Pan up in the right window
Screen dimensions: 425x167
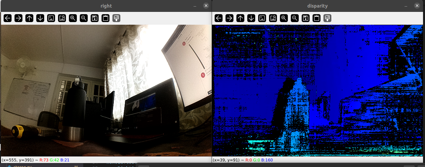tap(29, 18)
